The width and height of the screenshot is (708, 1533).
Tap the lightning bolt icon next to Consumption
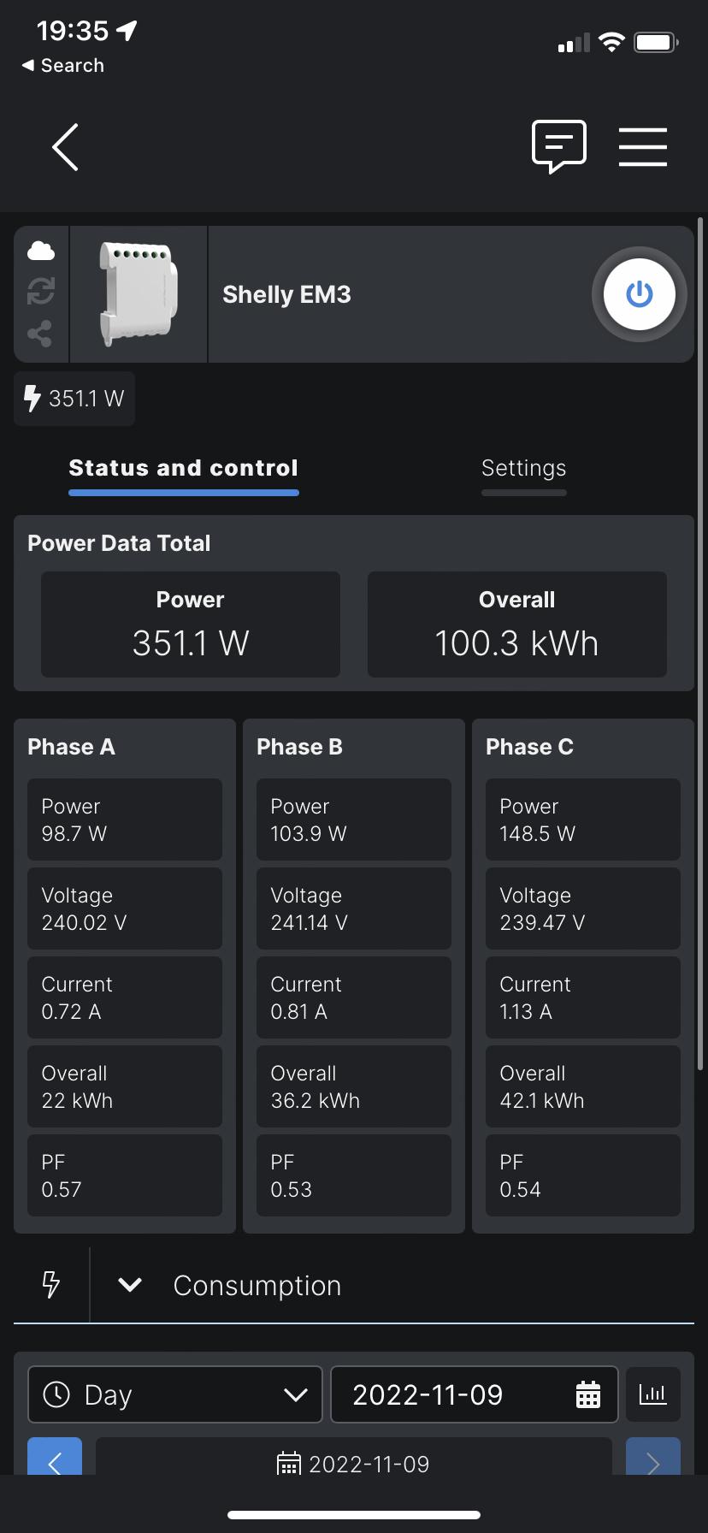pyautogui.click(x=51, y=1284)
